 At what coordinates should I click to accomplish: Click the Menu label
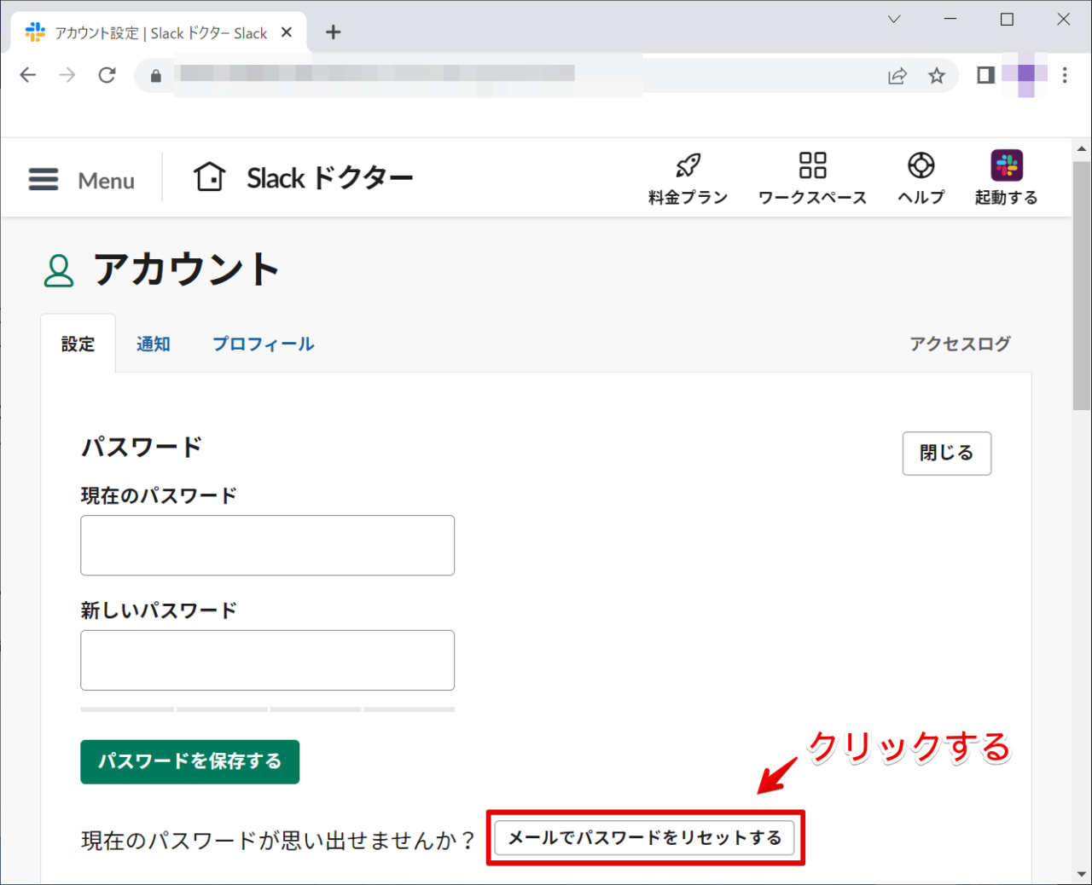coord(107,181)
